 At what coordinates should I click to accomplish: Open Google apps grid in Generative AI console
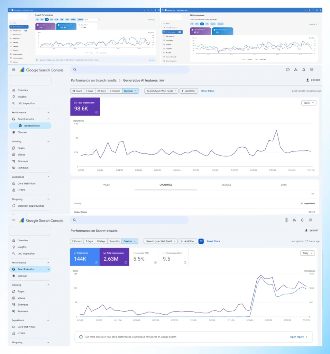point(312,70)
